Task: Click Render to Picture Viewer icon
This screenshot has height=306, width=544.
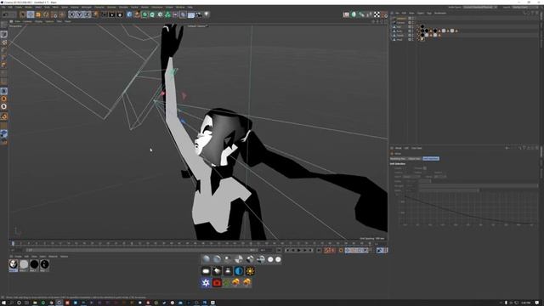Action: click(x=112, y=14)
